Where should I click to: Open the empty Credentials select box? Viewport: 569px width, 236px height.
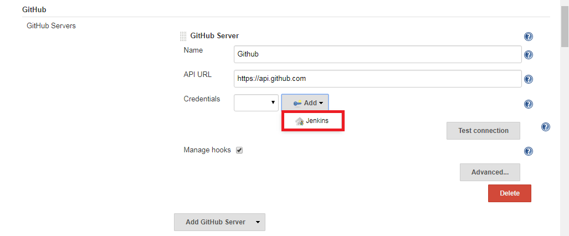[256, 102]
